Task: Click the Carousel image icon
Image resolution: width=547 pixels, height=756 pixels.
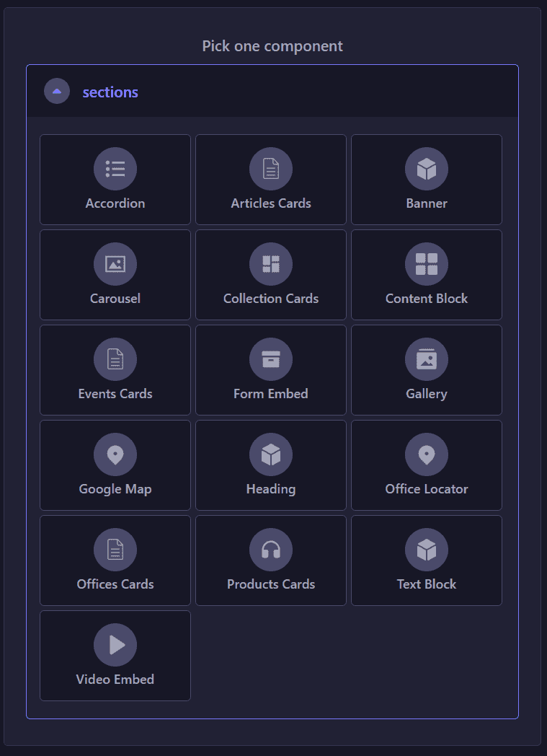Action: [x=115, y=263]
